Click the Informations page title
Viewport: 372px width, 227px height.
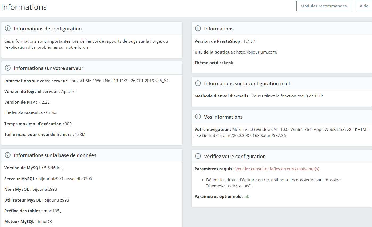tap(24, 7)
